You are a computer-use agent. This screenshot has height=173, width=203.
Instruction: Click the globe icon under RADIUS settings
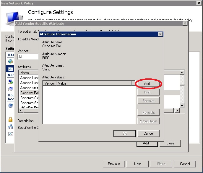(x=11, y=62)
